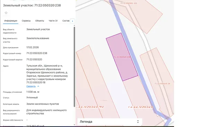Click the info panel vertical scrollbar
222x127 pixels.
click(x=74, y=66)
